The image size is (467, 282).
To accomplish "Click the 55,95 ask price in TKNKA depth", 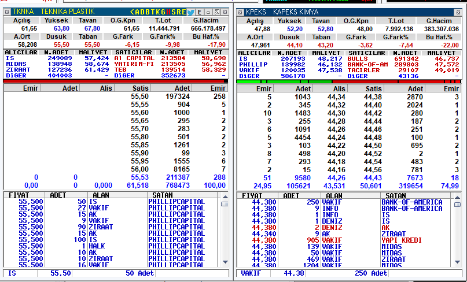I will pyautogui.click(x=139, y=161).
